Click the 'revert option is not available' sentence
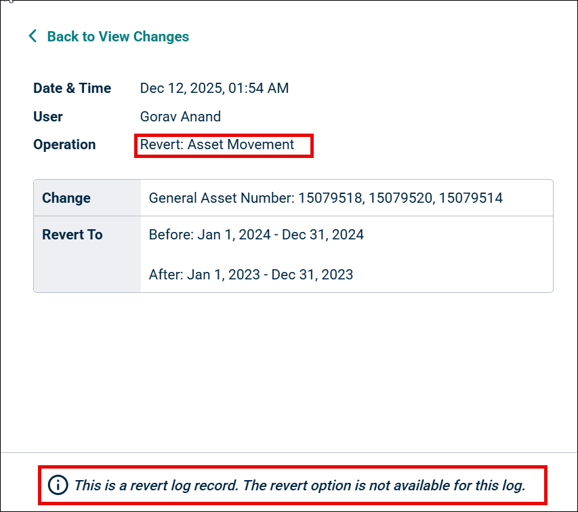Image resolution: width=578 pixels, height=512 pixels. coord(409,485)
